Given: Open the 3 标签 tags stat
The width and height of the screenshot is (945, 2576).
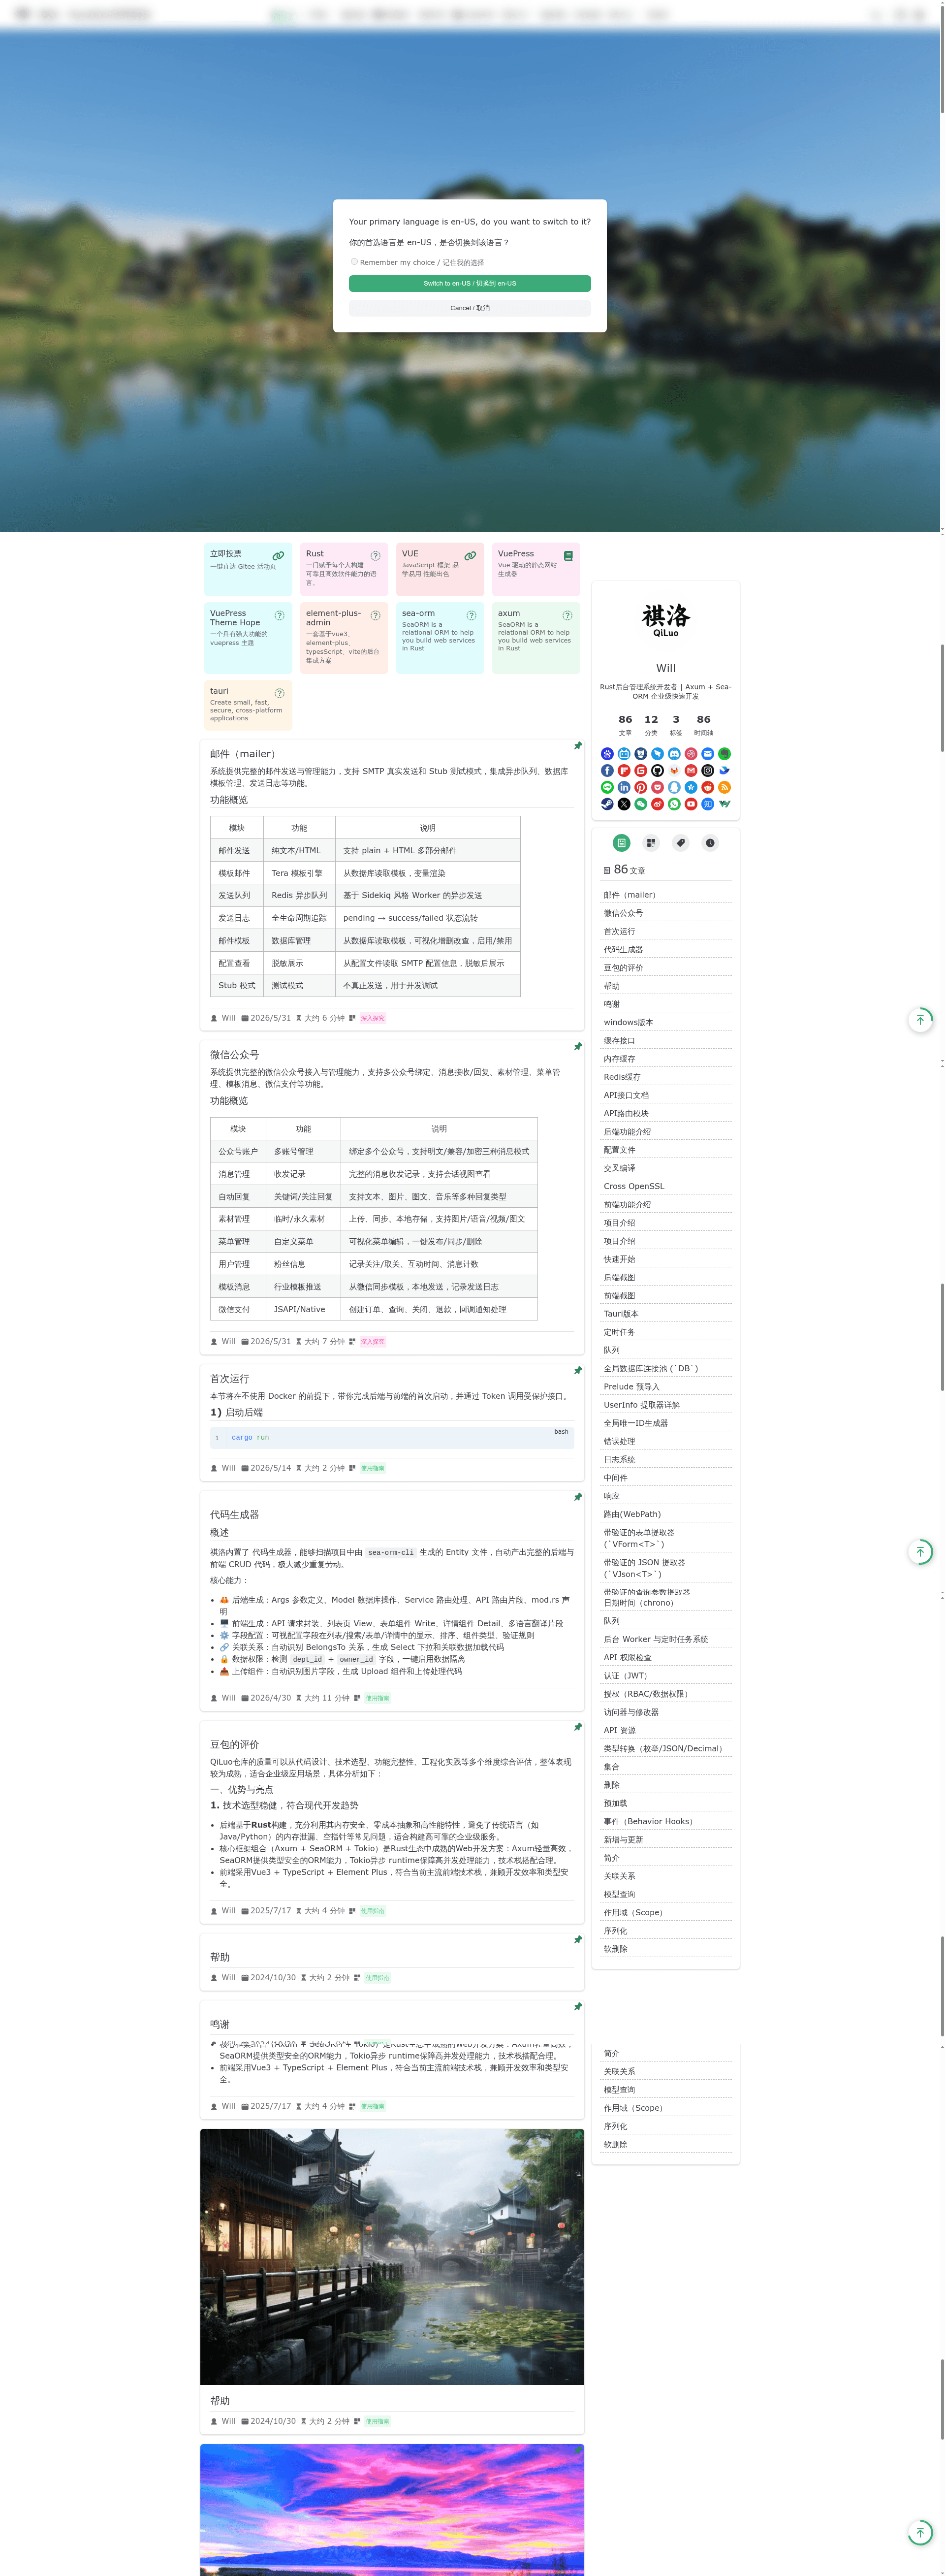Looking at the screenshot, I should (x=676, y=725).
